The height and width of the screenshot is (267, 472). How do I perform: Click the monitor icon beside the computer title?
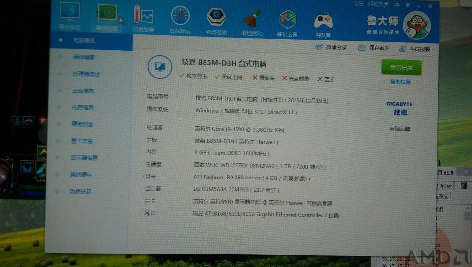click(x=160, y=67)
